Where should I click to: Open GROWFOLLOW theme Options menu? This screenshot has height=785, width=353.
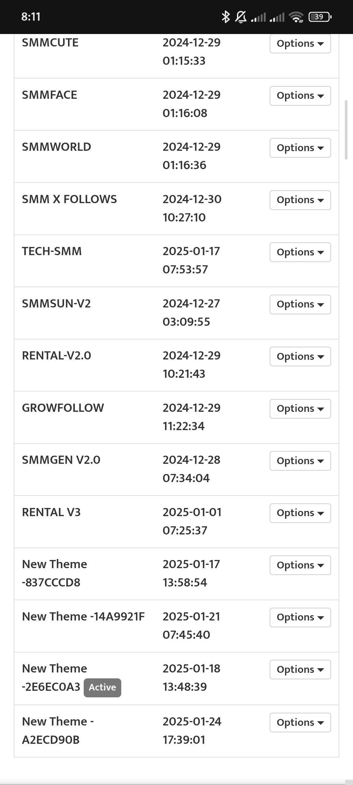pos(300,409)
